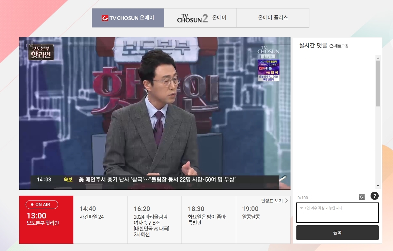Viewport: 393px width, 251px height.
Task: Open the full 편성표 보기 schedule link
Action: coord(275,201)
